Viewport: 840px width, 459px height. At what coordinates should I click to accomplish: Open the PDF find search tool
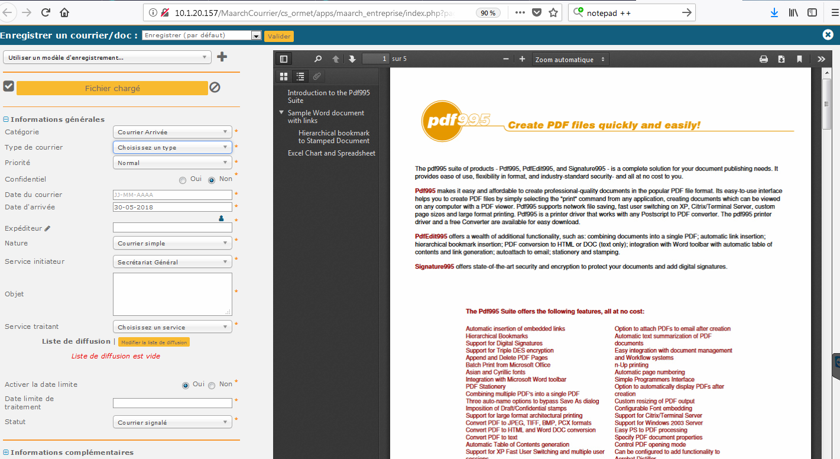pyautogui.click(x=318, y=59)
